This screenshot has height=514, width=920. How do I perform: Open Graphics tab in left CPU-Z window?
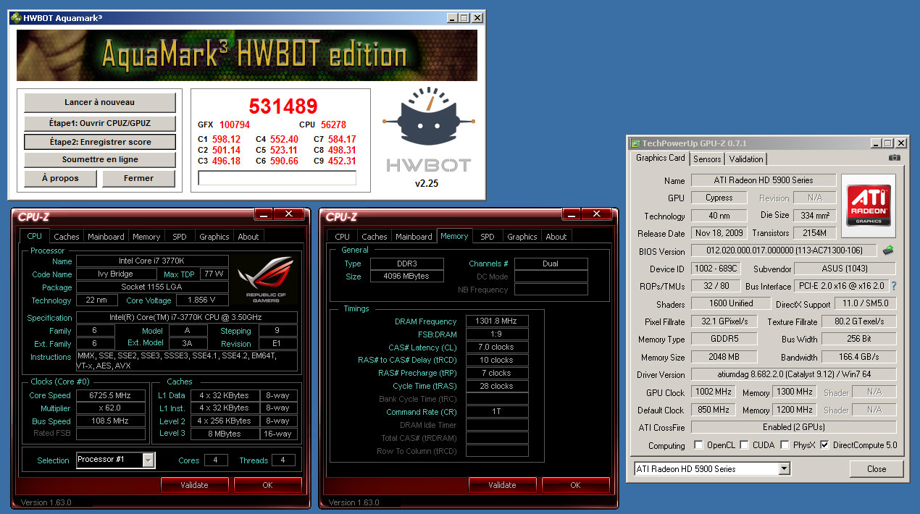tap(214, 236)
